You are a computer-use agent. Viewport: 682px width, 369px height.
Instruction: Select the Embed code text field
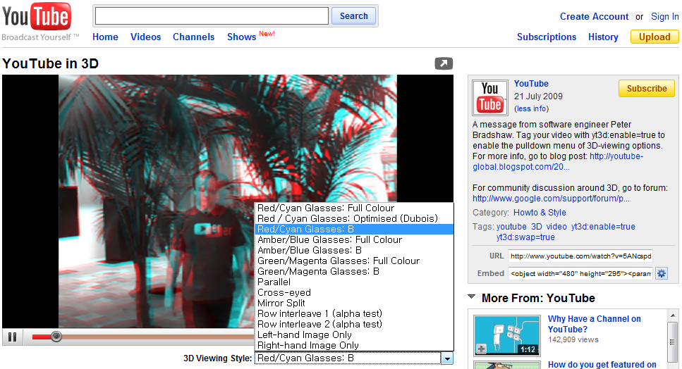point(580,273)
